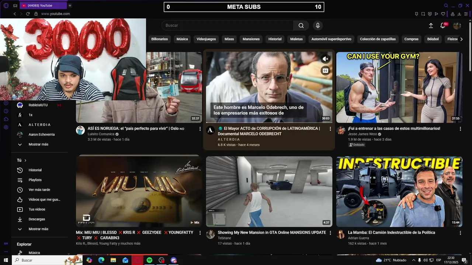The image size is (472, 265).
Task: Reload the YouTube page
Action: (28, 14)
